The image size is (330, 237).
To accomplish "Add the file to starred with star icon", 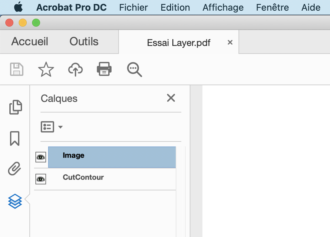I will click(46, 69).
